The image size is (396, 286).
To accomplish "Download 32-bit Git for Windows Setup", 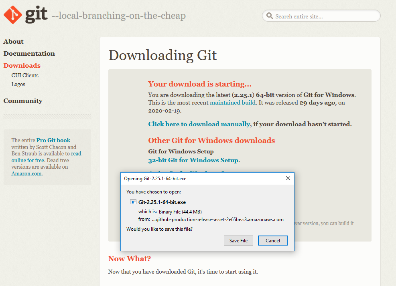I will (193, 160).
